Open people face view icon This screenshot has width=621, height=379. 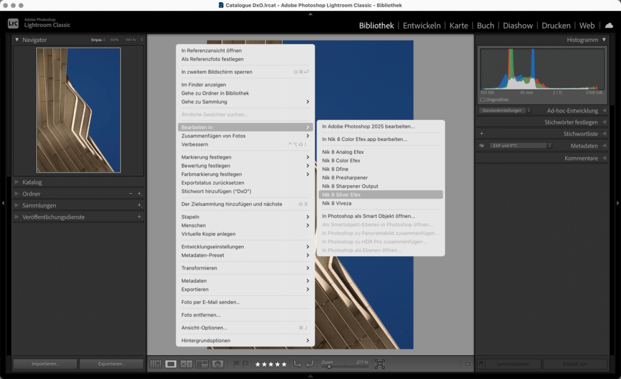pyautogui.click(x=218, y=364)
